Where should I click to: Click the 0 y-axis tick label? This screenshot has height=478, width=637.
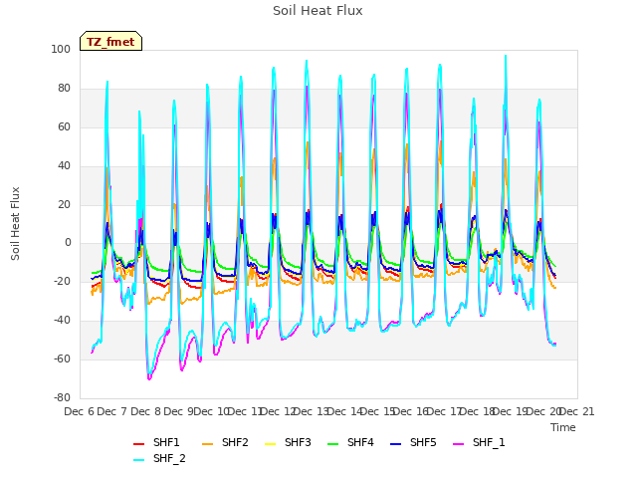pos(68,243)
